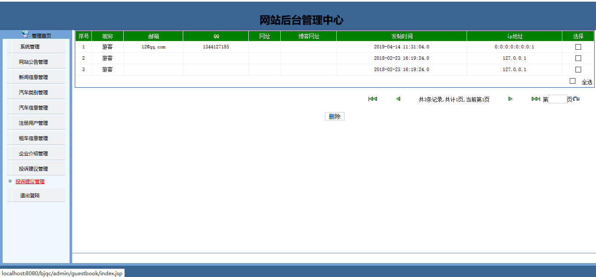Check the box for row 2
This screenshot has width=596, height=277.
click(578, 58)
